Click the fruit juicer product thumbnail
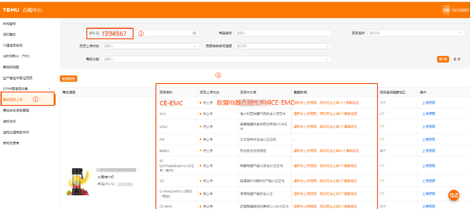 point(79,182)
